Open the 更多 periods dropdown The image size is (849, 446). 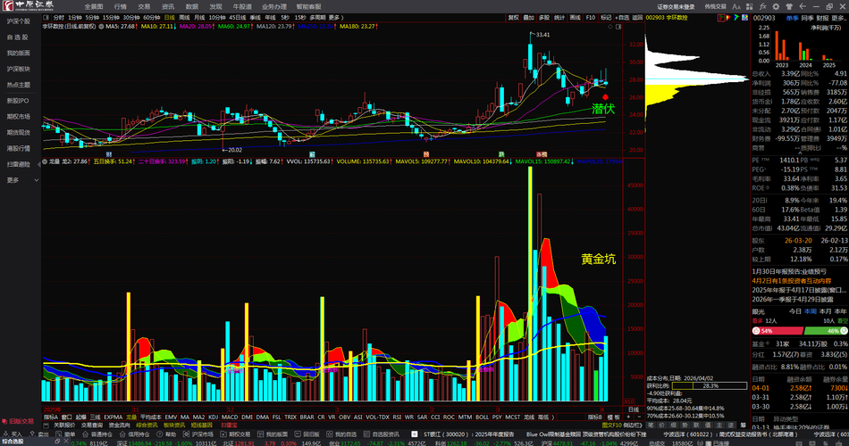pos(335,18)
